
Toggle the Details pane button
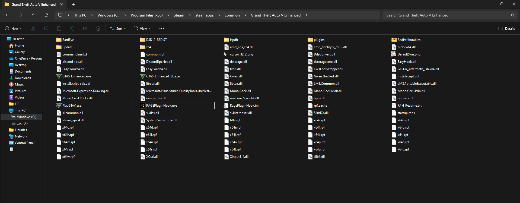coord(506,28)
